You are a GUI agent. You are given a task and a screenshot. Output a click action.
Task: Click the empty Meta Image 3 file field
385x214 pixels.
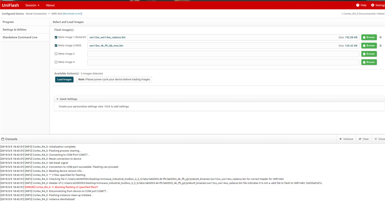tap(223, 54)
